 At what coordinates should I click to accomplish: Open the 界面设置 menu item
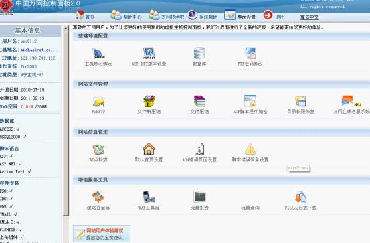click(x=246, y=17)
